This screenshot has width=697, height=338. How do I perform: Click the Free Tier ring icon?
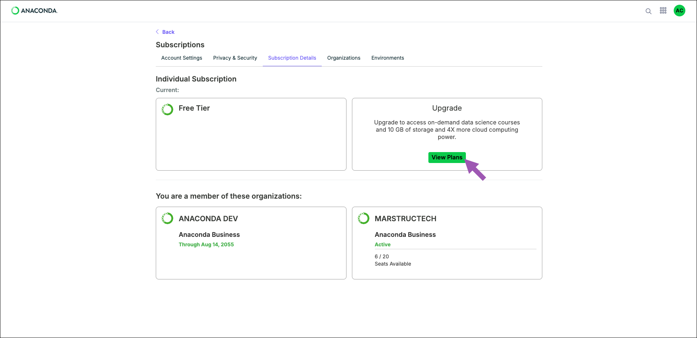(x=167, y=109)
